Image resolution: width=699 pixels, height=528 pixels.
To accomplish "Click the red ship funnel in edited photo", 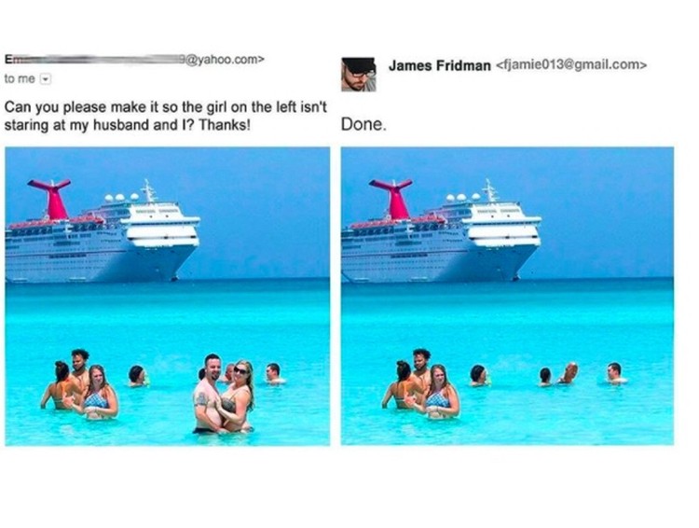I will pos(394,199).
